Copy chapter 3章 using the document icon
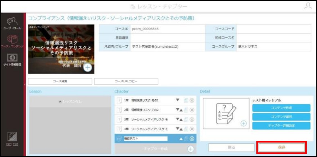 [186, 119]
